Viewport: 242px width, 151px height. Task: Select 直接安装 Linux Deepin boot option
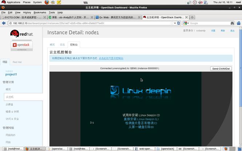141,119
